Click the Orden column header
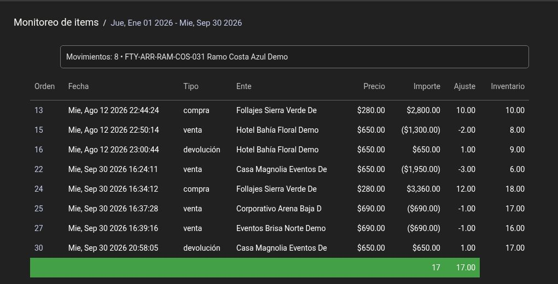558x284 pixels. (x=44, y=86)
